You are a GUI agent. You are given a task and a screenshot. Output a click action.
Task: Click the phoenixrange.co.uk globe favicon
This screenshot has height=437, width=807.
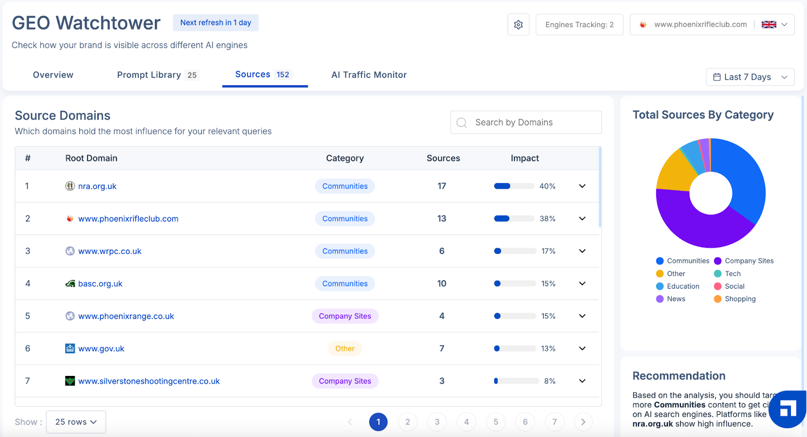point(70,316)
